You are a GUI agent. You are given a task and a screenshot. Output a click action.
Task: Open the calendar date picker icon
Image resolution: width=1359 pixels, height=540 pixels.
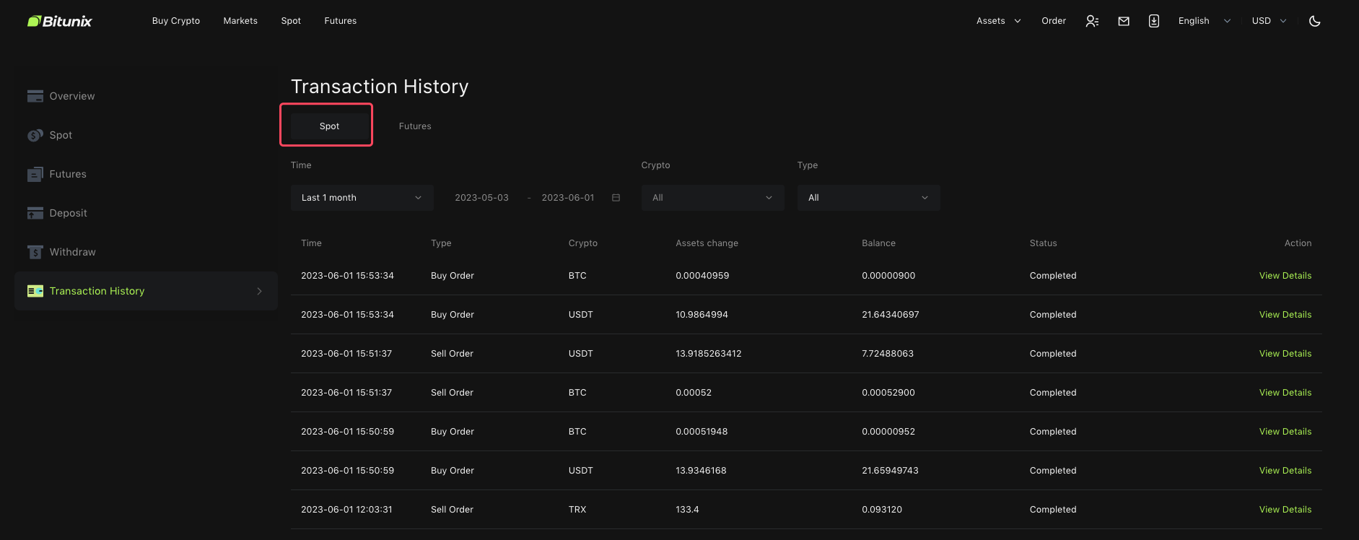coord(616,198)
